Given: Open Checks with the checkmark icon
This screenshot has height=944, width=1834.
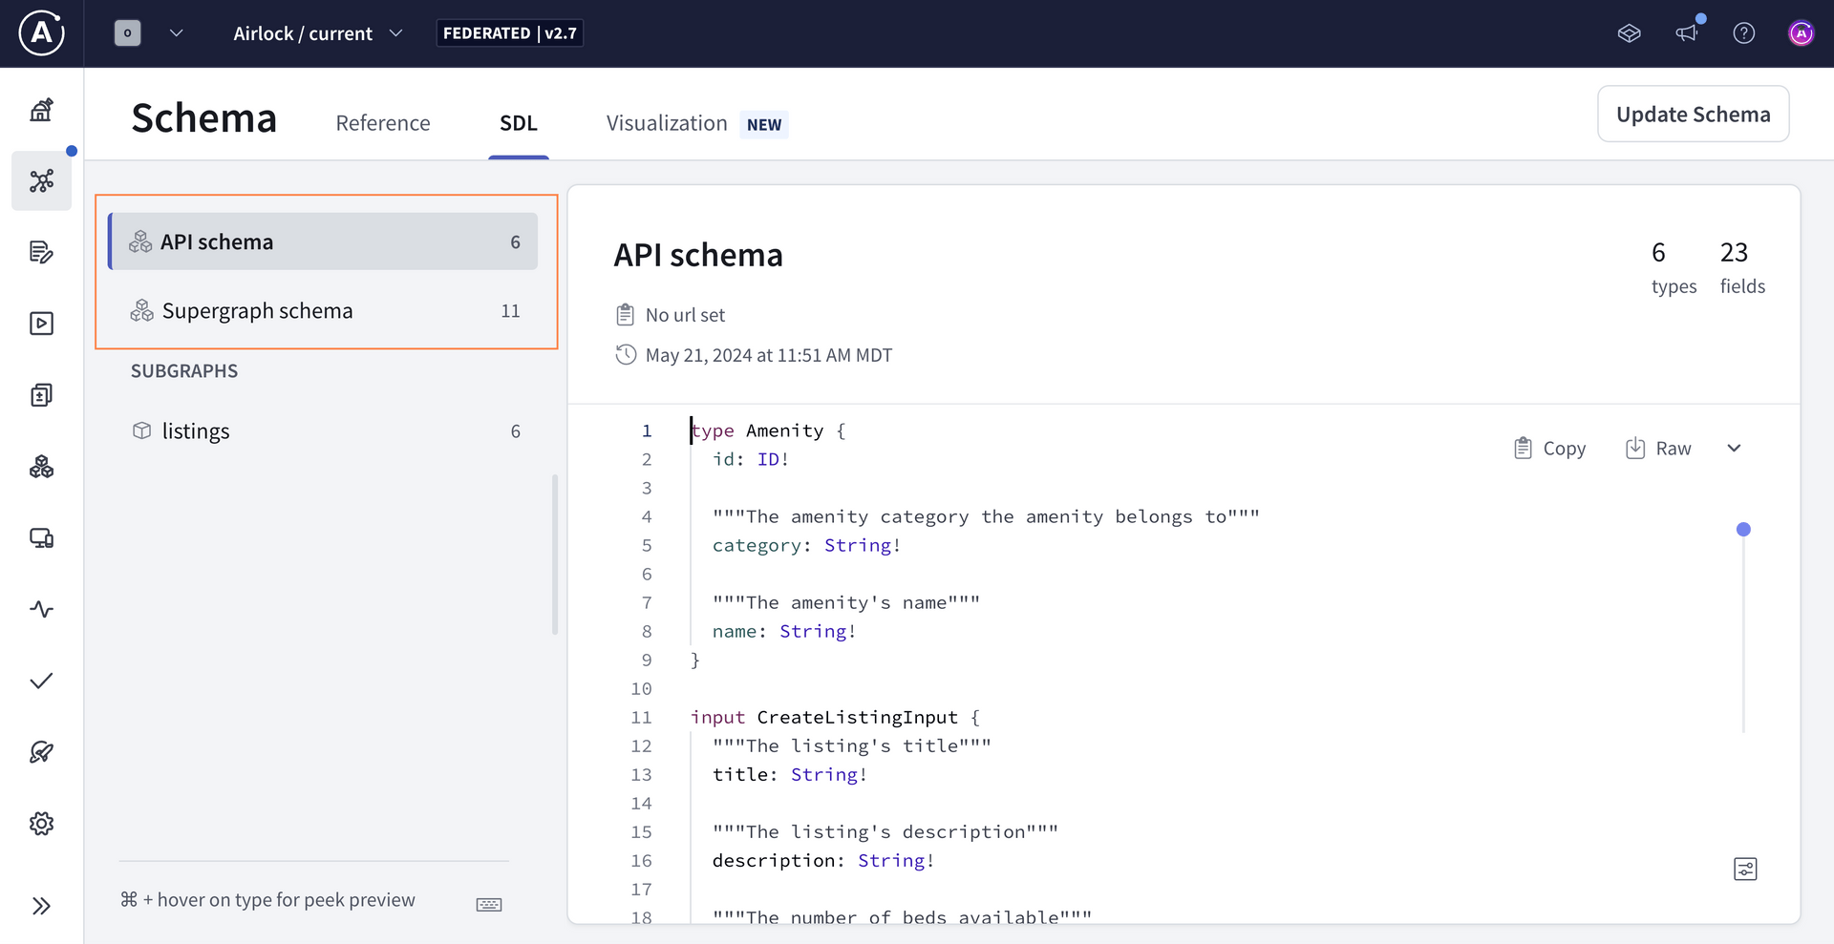Looking at the screenshot, I should pyautogui.click(x=41, y=681).
